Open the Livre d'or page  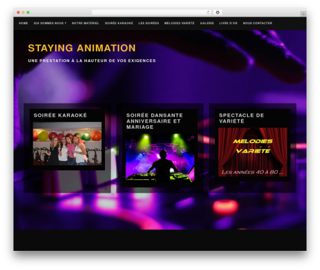pyautogui.click(x=228, y=23)
